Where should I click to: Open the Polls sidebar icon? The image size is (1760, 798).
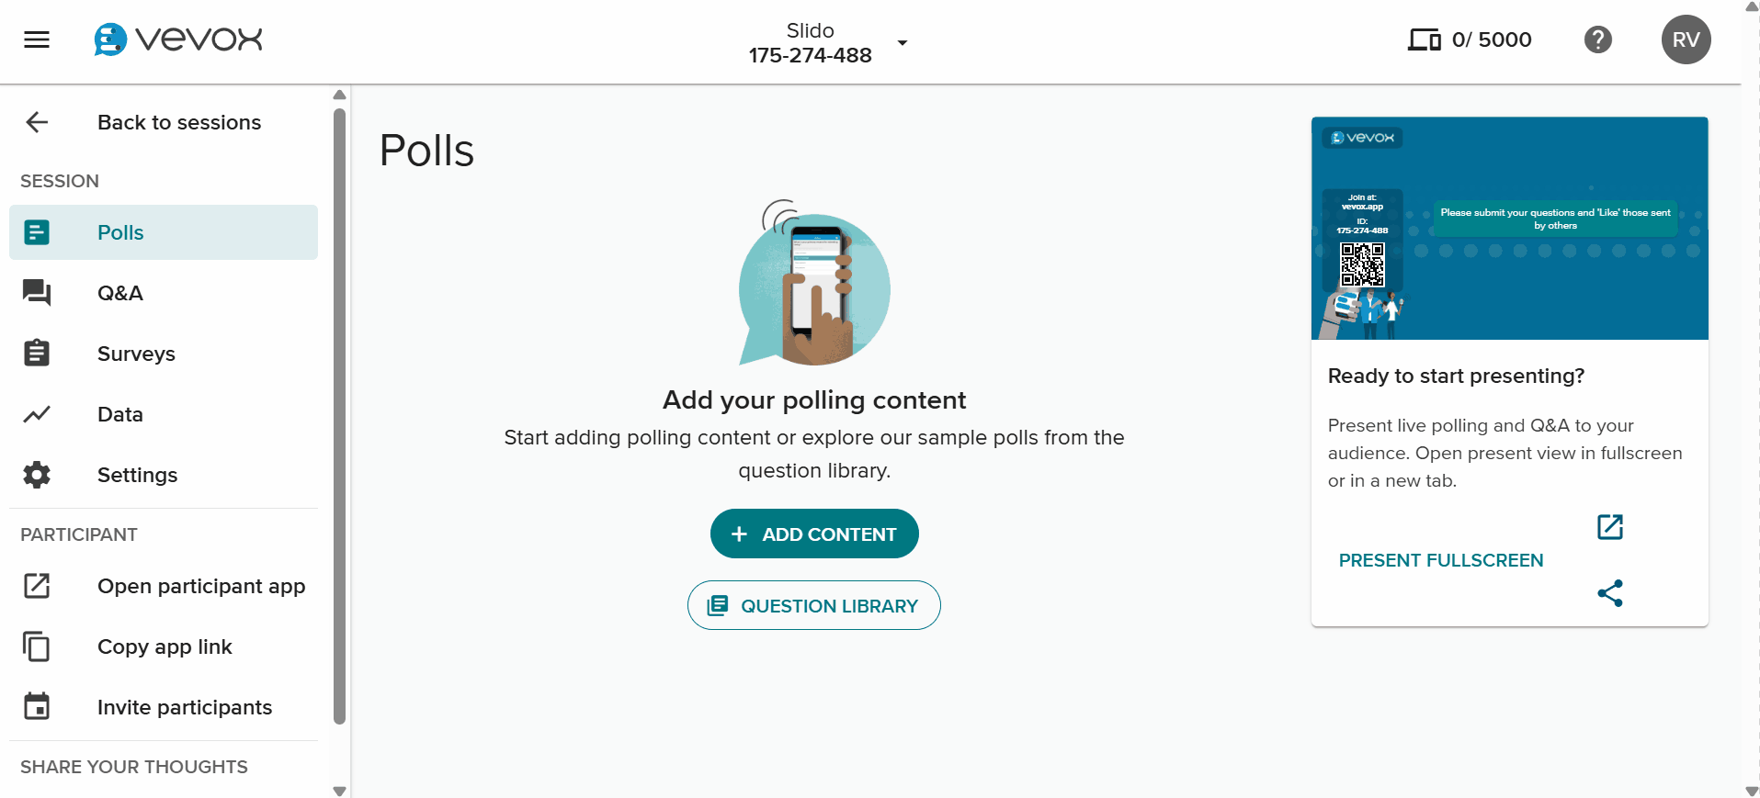click(x=37, y=232)
